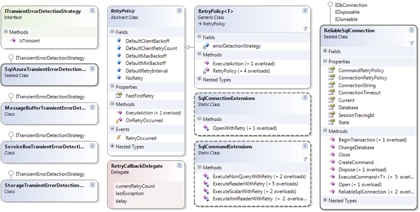Image resolution: width=420 pixels, height=212 pixels.
Task: Select the delay delegate parameter
Action: [x=122, y=201]
